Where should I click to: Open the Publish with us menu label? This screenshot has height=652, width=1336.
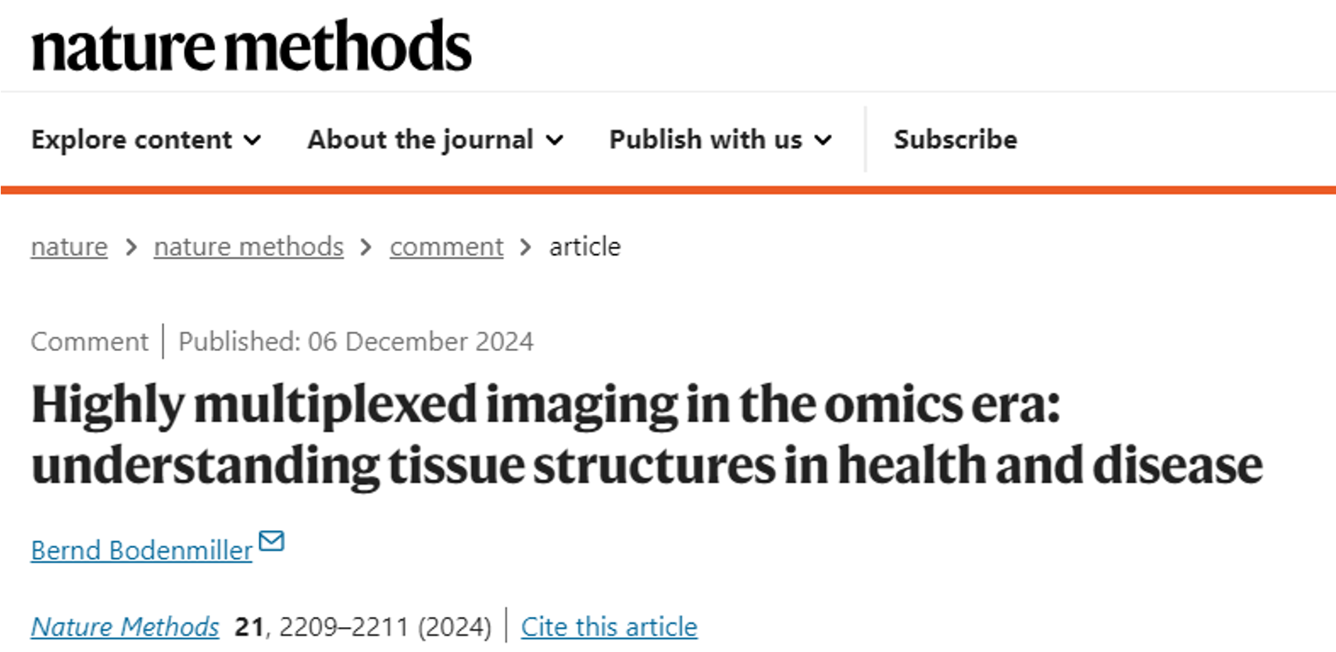click(706, 140)
